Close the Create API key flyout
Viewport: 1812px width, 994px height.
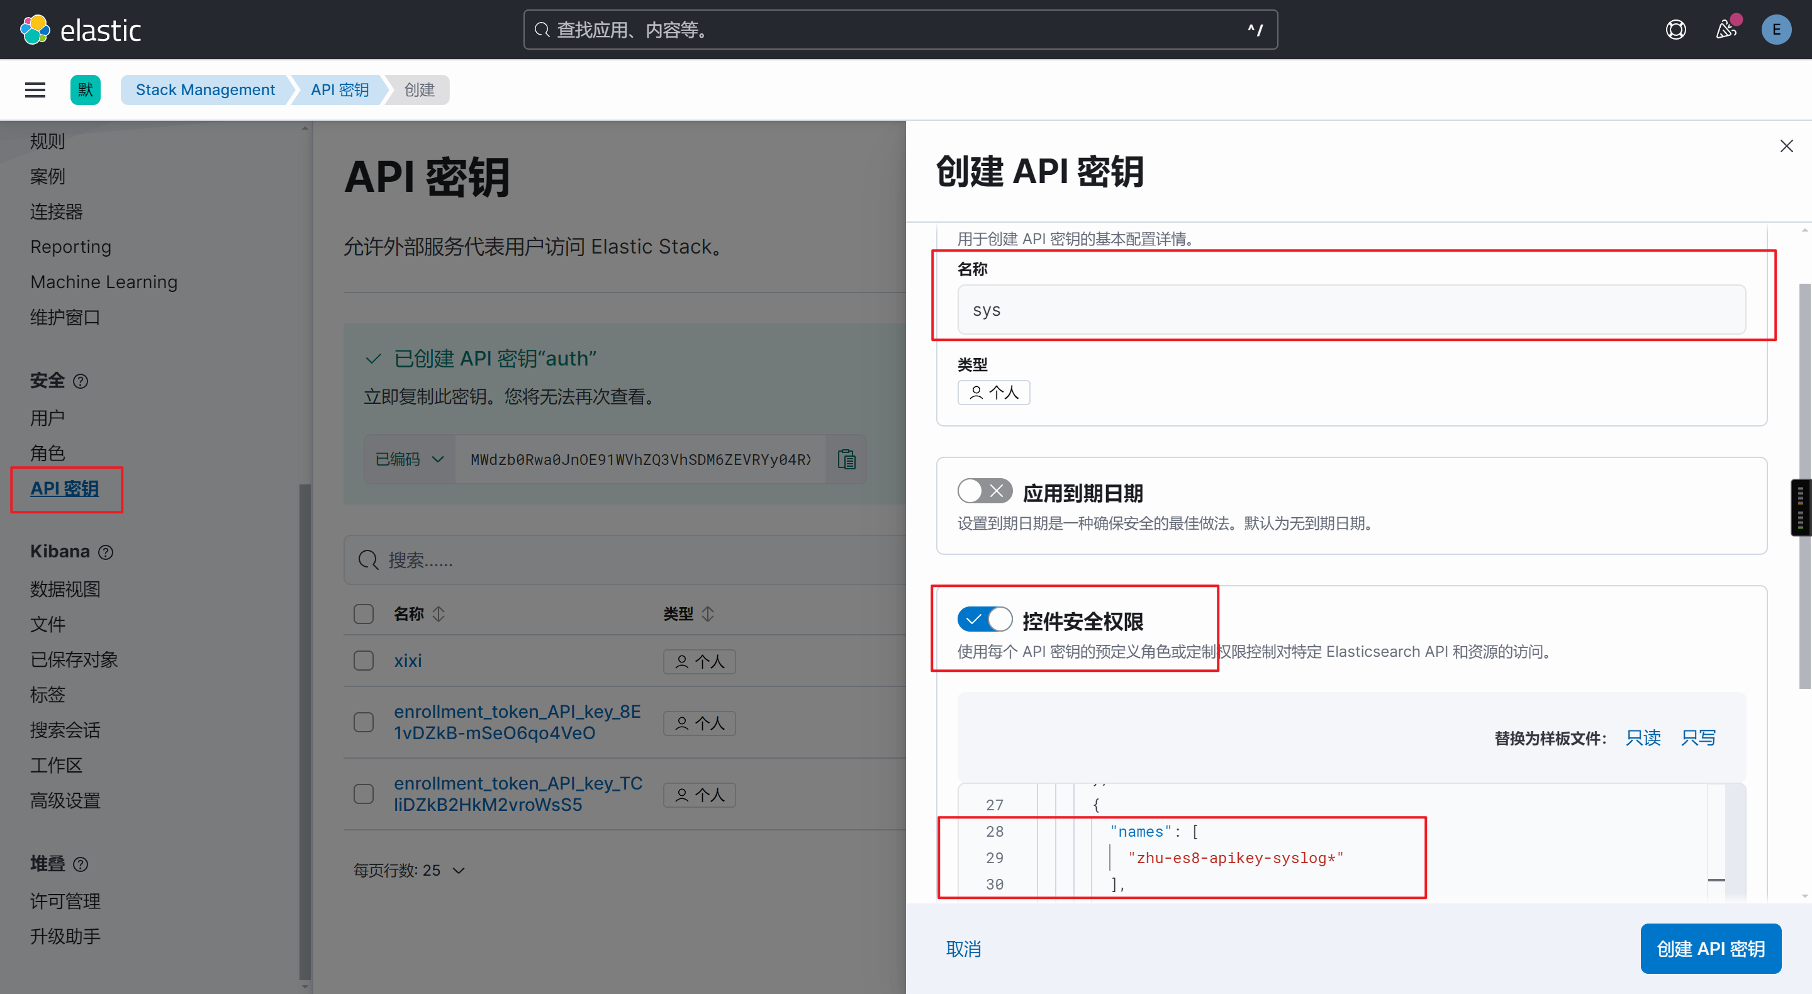click(x=1786, y=145)
